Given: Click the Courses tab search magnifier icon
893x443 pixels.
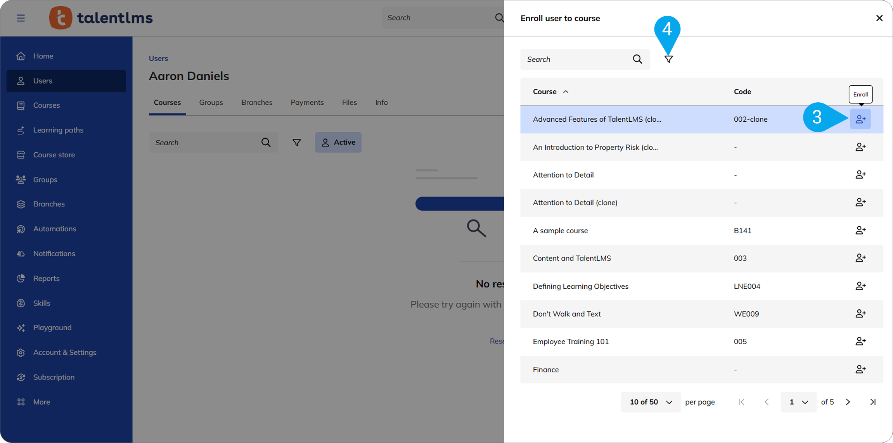Looking at the screenshot, I should point(266,143).
